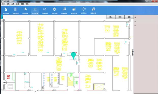Open the 设备管理 device management icon
Viewport: 158px width, 94px height.
45,10
